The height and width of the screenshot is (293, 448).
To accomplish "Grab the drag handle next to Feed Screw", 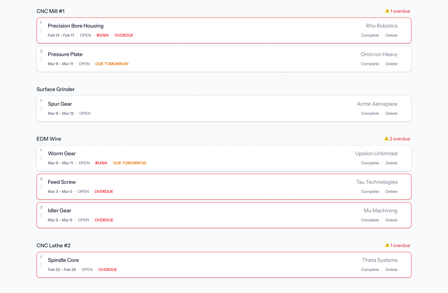I will 41,187.
